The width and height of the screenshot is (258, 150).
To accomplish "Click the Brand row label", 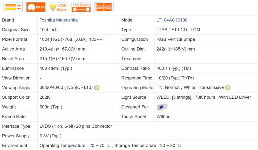I will tap(8, 20).
